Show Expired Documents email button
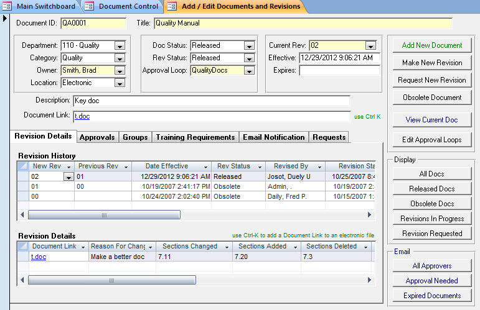480x310 pixels. 432,296
